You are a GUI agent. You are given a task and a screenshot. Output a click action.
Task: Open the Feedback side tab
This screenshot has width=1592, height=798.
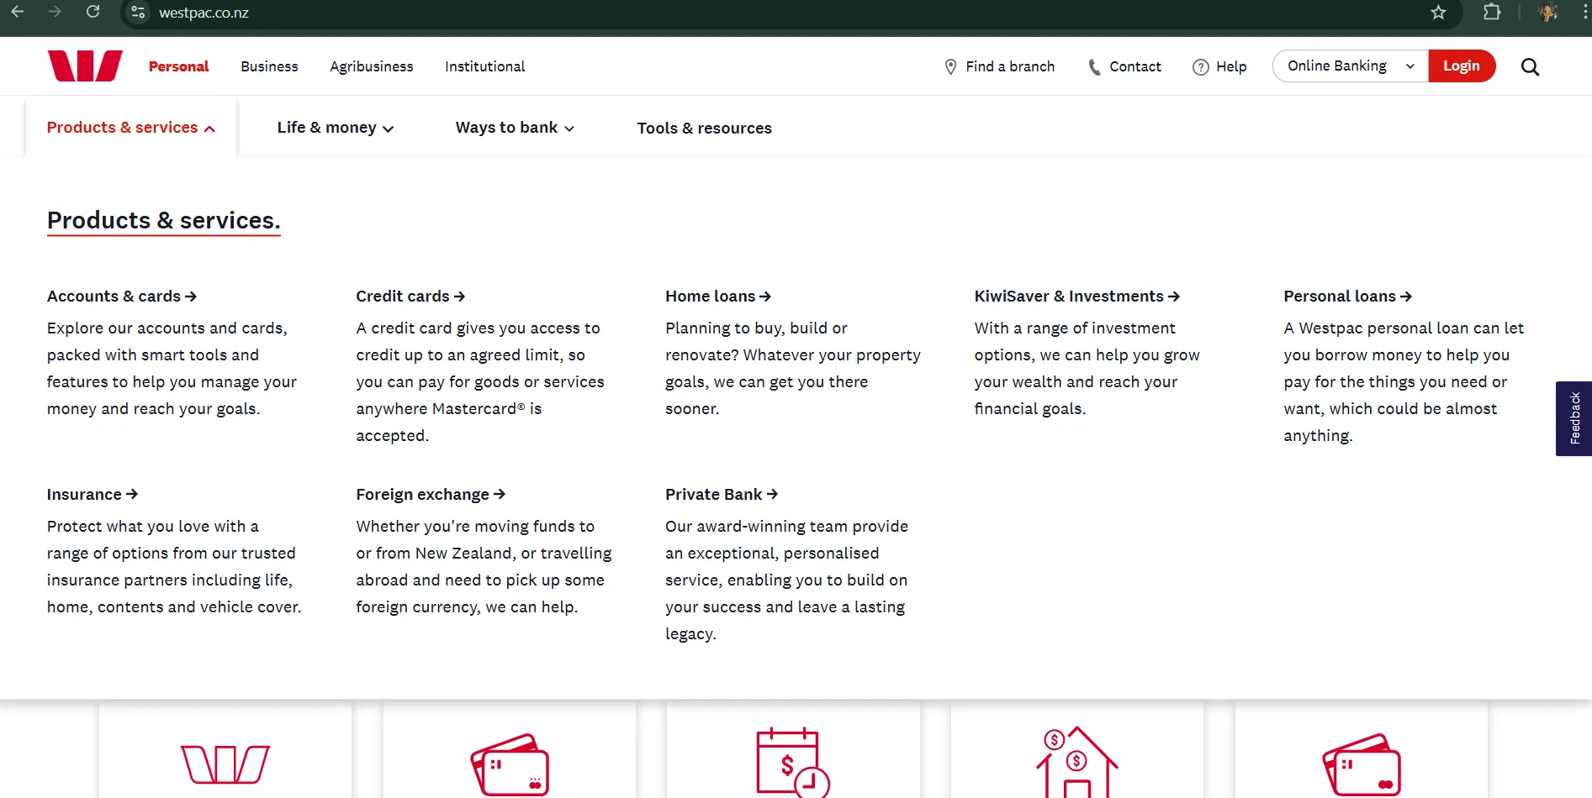[1574, 418]
